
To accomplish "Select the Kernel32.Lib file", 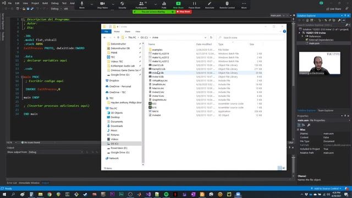I will (x=158, y=69).
